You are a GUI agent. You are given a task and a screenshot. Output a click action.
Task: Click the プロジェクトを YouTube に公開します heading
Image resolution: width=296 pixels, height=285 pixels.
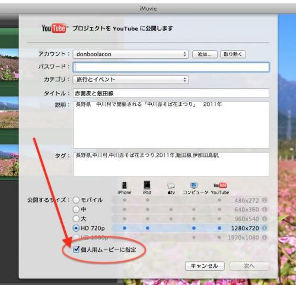(x=122, y=28)
